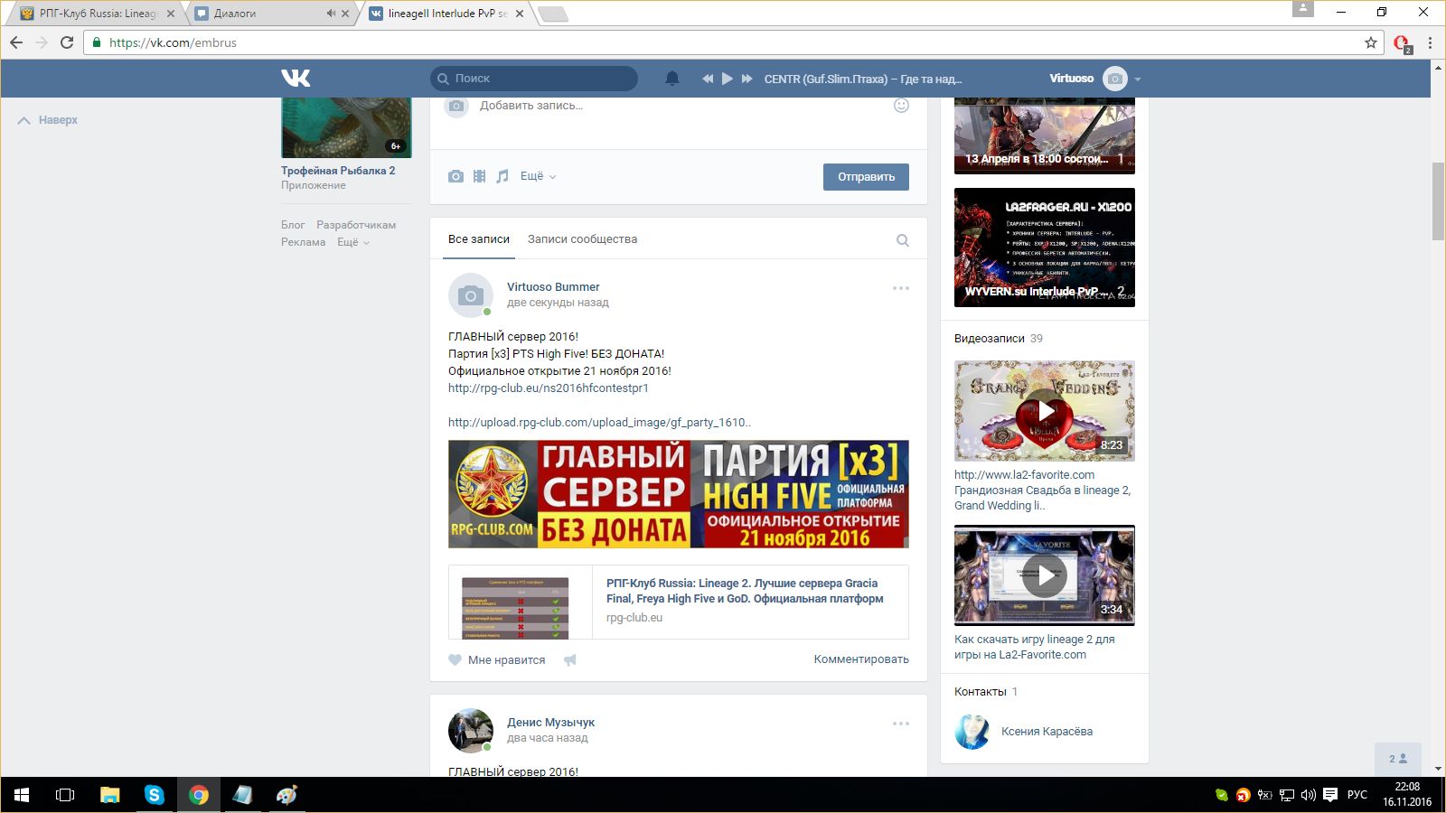Open the Chrome three-dot menu

[1430, 42]
